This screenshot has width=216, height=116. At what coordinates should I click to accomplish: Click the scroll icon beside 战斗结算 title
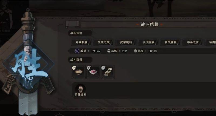[x=72, y=24]
